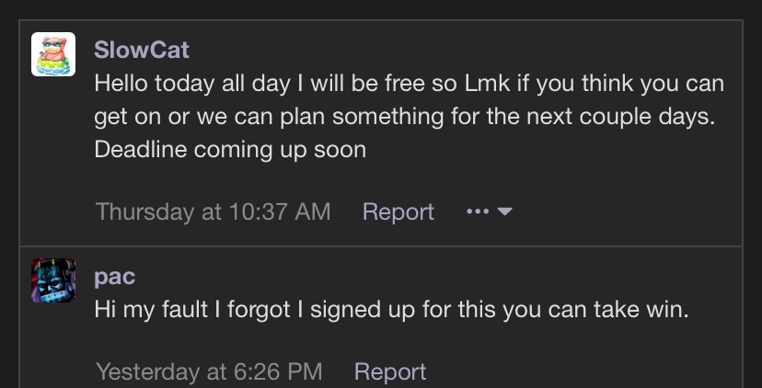Image resolution: width=762 pixels, height=388 pixels.
Task: Click the Thursday at 10:37 AM timestamp
Action: click(x=213, y=211)
